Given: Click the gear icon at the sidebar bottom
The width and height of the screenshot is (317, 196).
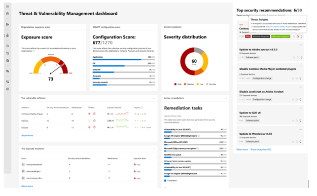Looking at the screenshot, I should tap(8, 89).
